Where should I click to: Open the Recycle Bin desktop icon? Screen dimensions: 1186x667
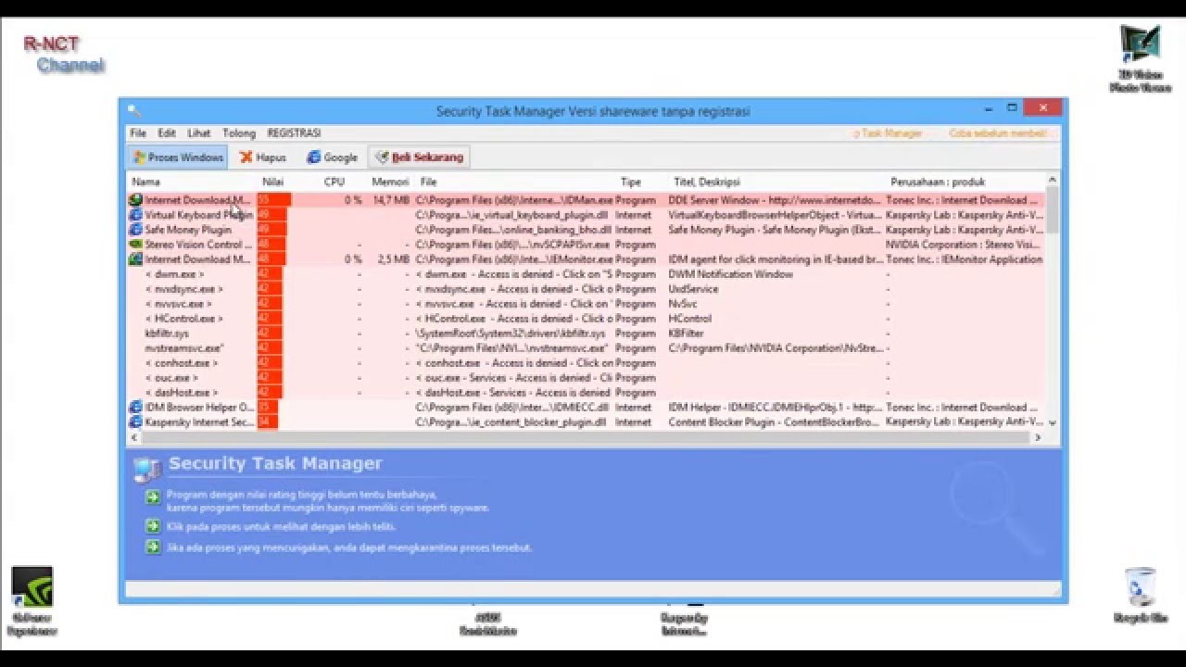(x=1140, y=596)
